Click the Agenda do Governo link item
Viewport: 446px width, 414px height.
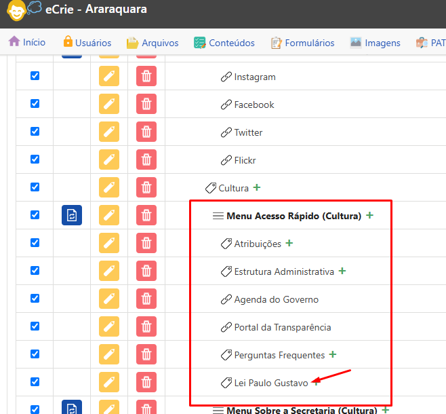pyautogui.click(x=276, y=299)
